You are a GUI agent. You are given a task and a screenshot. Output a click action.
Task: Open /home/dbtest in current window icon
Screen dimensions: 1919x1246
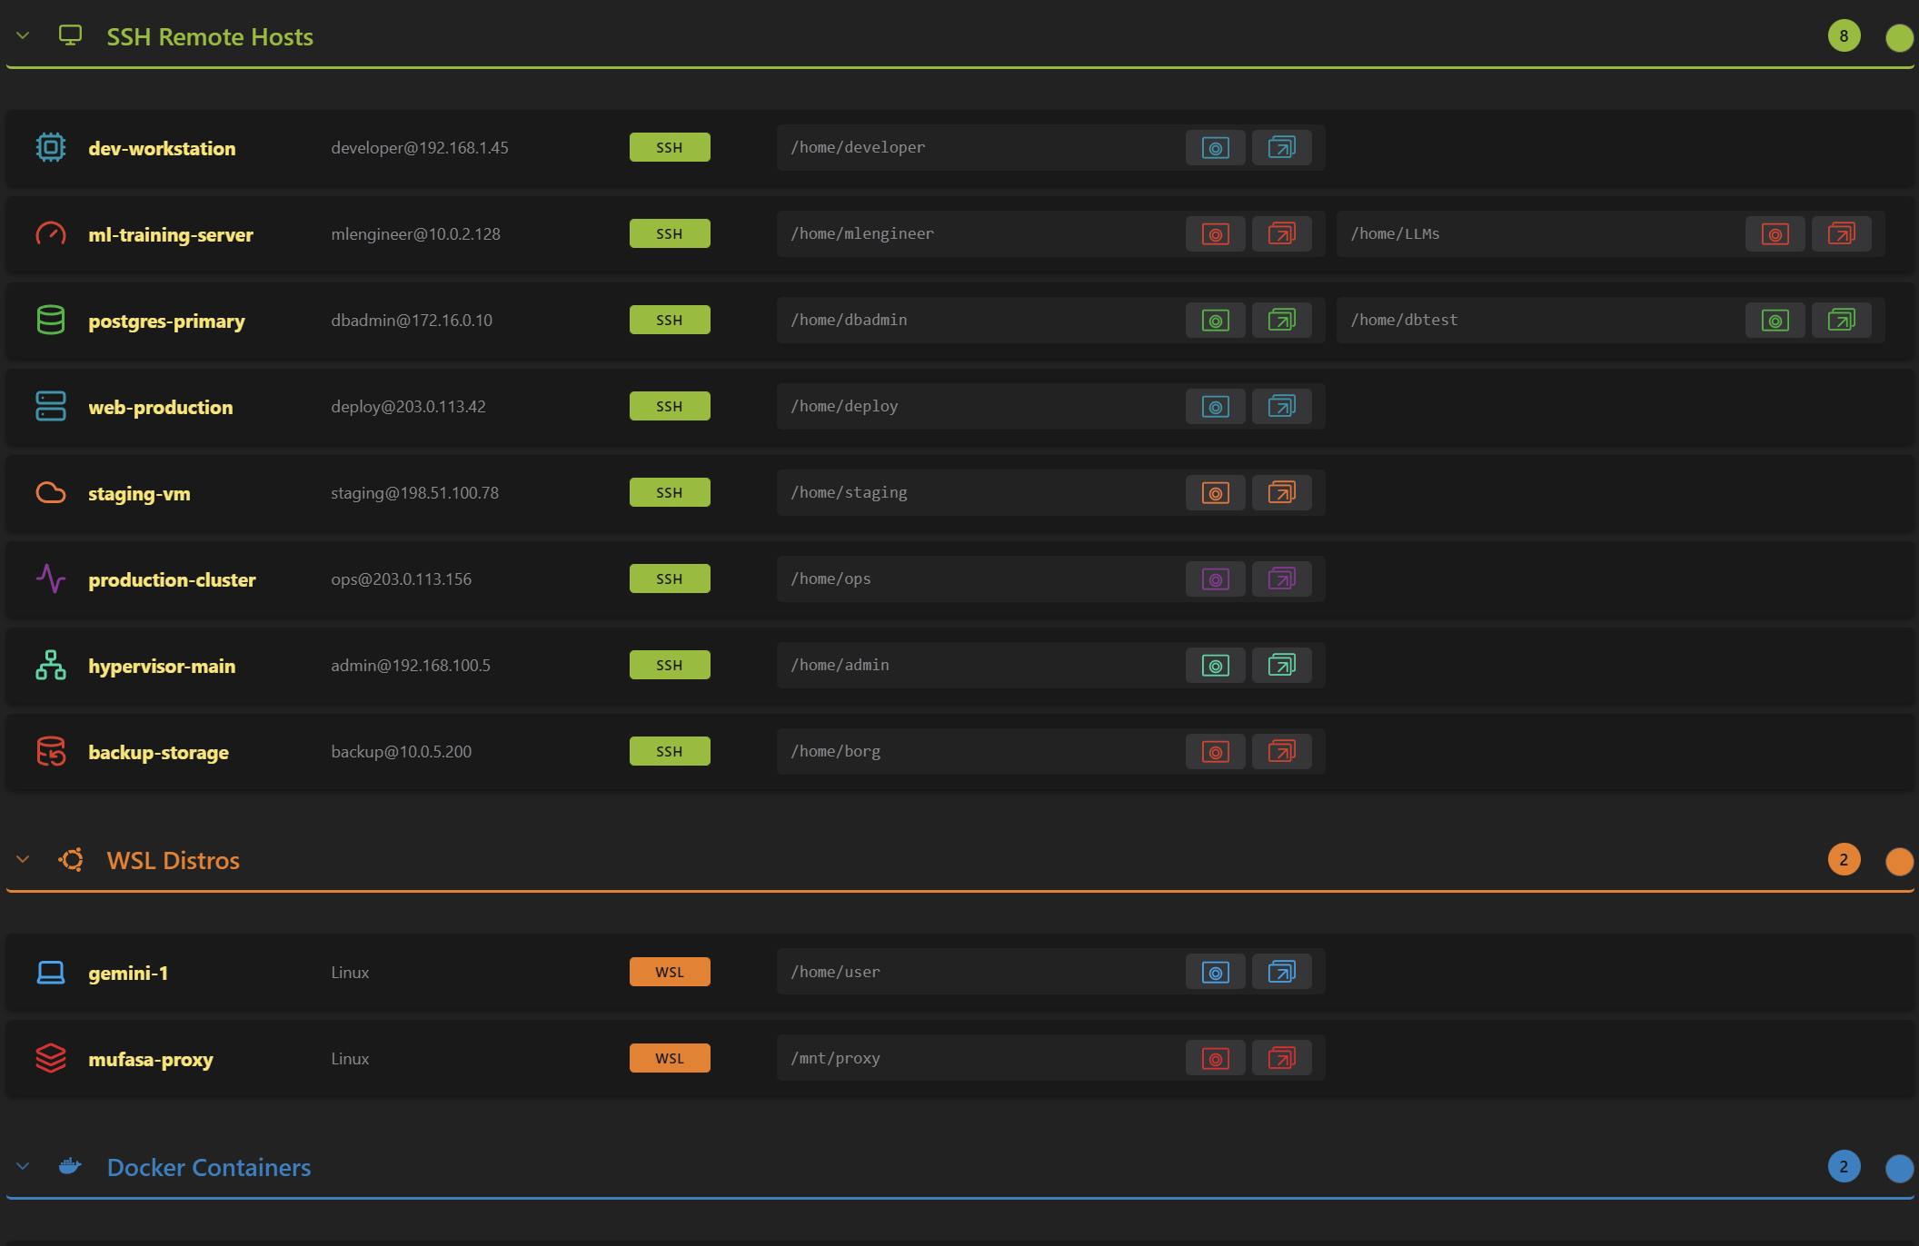pyautogui.click(x=1775, y=321)
